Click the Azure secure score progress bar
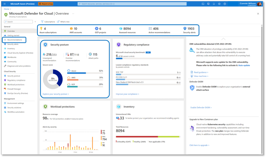This screenshot has height=158, width=267. [85, 73]
